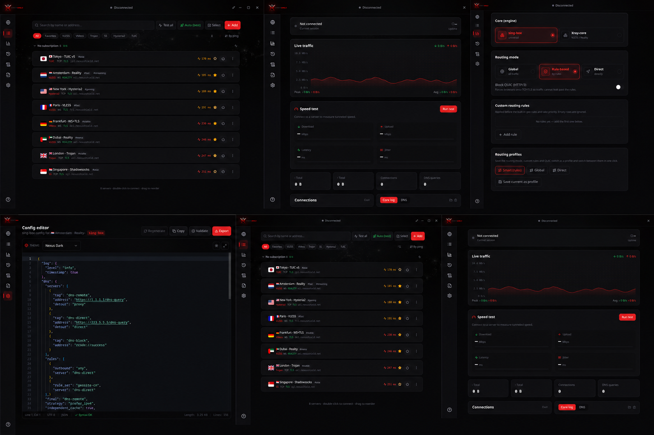Open server list icon in config editor sidebar
This screenshot has height=435, width=654.
[x=8, y=244]
